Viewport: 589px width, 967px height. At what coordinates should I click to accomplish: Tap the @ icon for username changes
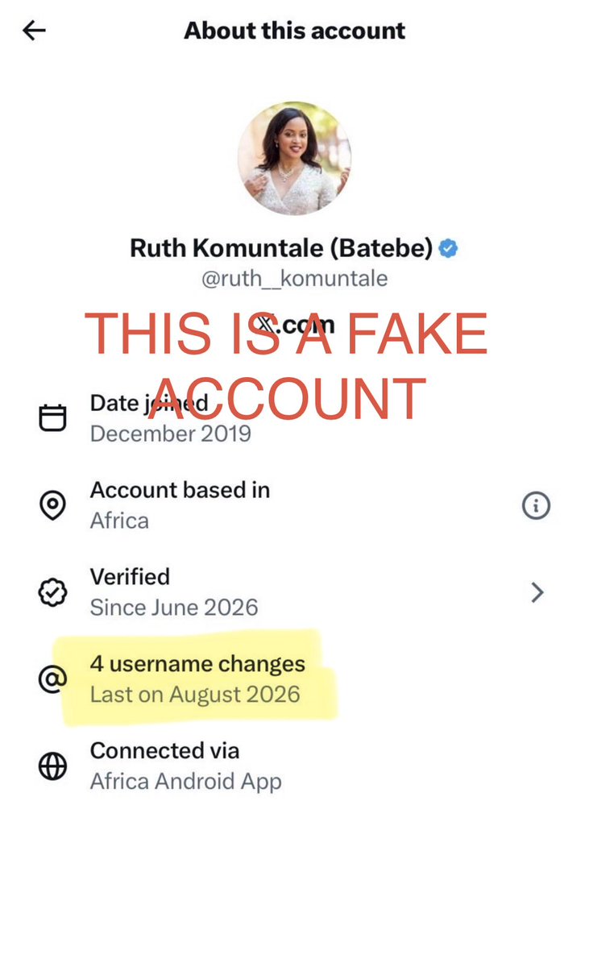point(53,679)
